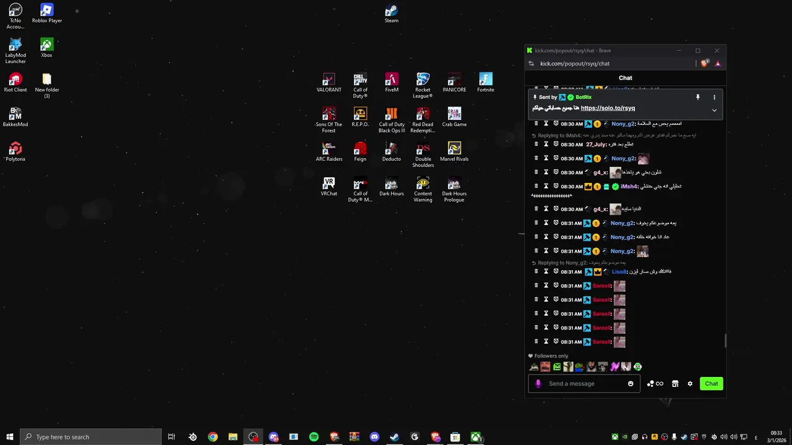Click the 27_July username

tap(596, 144)
